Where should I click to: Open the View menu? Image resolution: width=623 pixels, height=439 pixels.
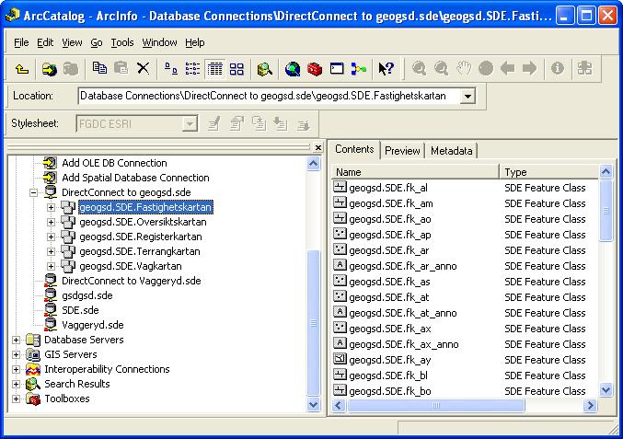tap(72, 42)
